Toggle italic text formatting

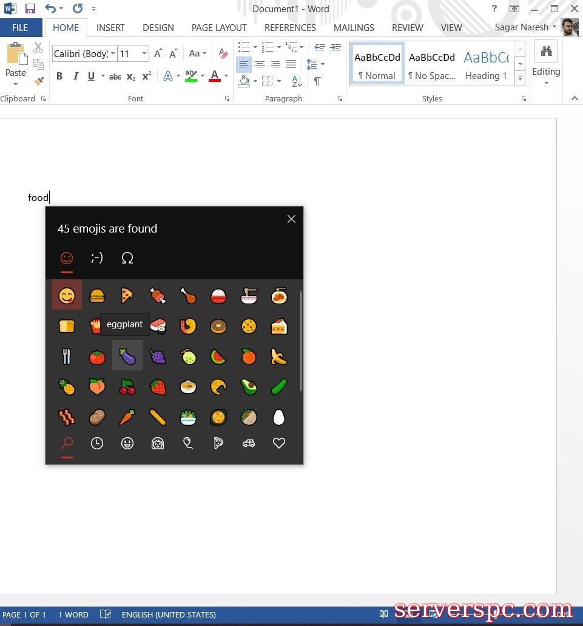point(76,77)
